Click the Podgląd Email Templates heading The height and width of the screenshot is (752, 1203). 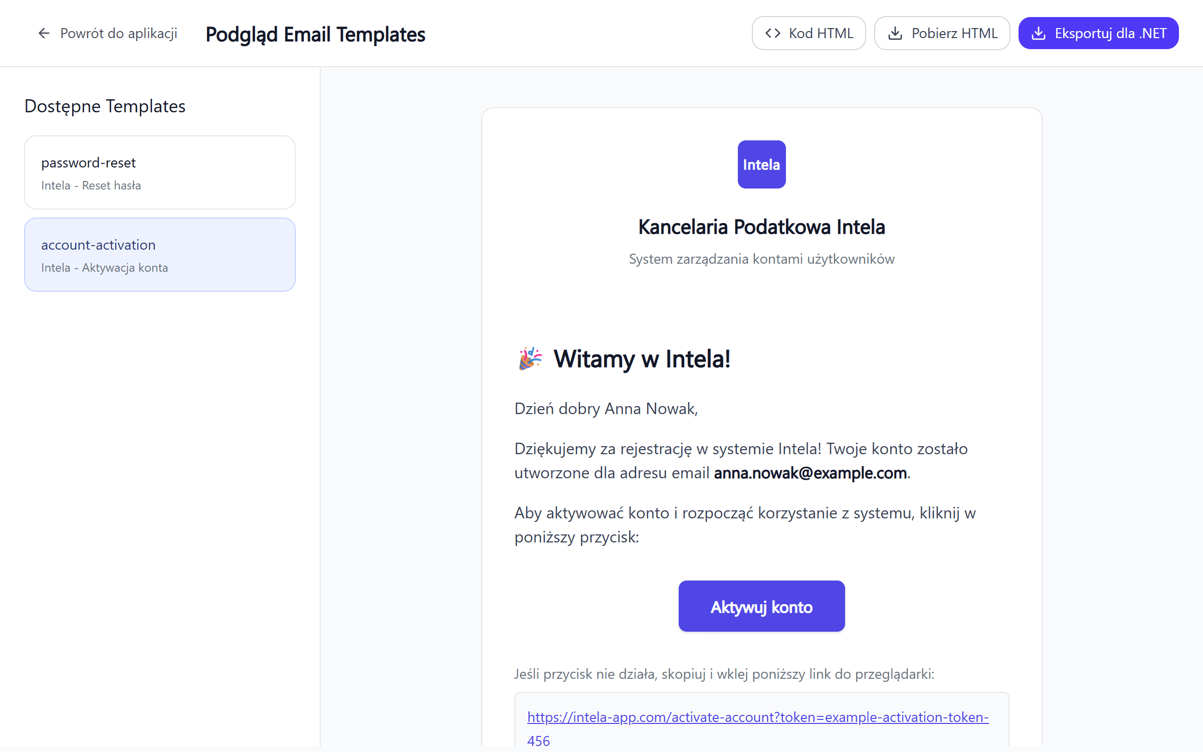[x=315, y=35]
